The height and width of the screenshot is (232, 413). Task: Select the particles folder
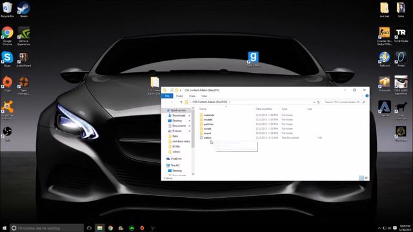pyautogui.click(x=208, y=124)
